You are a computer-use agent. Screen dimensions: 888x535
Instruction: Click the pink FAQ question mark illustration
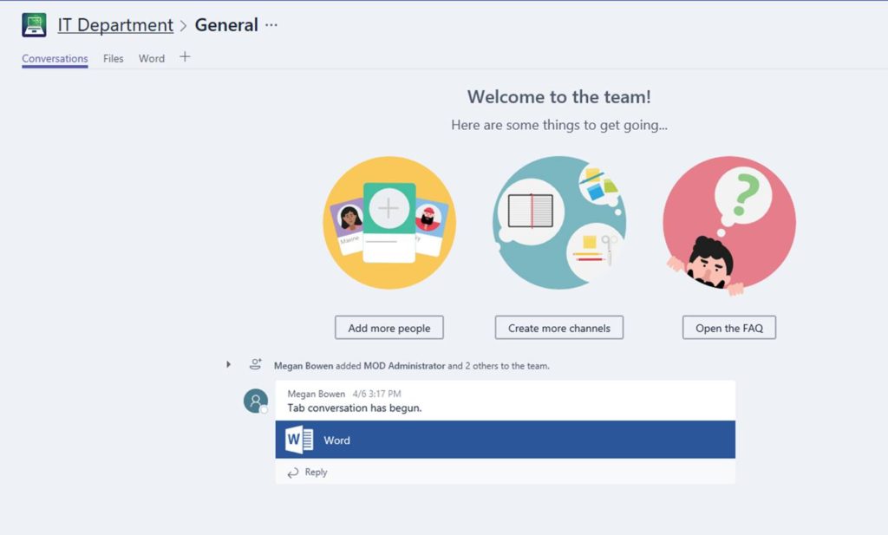pos(728,225)
